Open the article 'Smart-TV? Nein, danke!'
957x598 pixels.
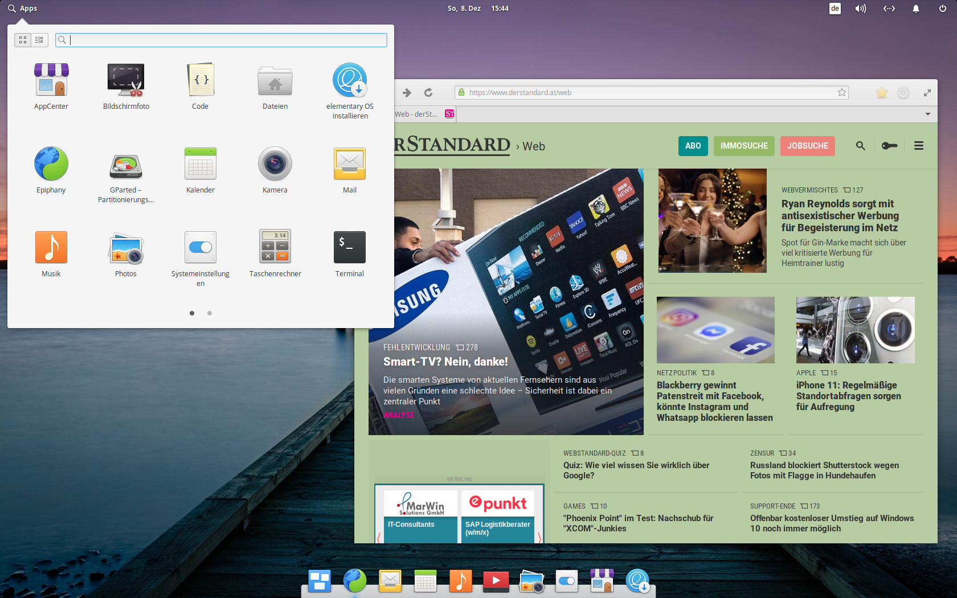(x=445, y=361)
